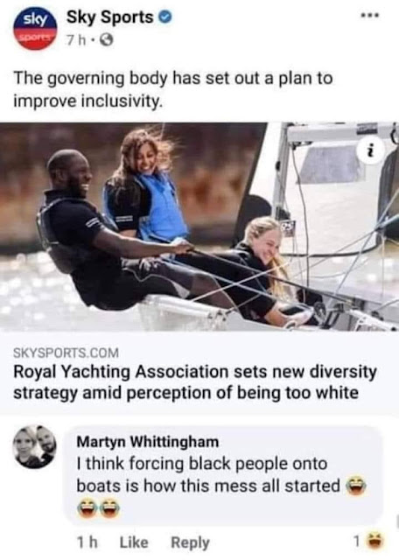This screenshot has height=560, width=399.
Task: Click the laughing emojis in the comment
Action: coord(100,508)
